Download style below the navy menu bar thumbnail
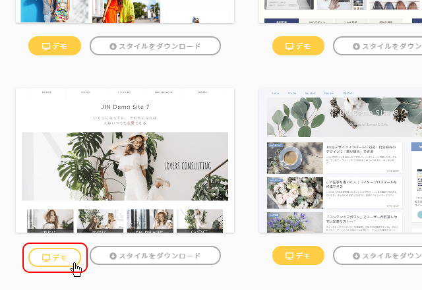 click(378, 45)
